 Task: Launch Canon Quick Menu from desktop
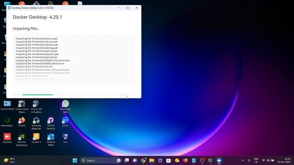click(x=22, y=107)
